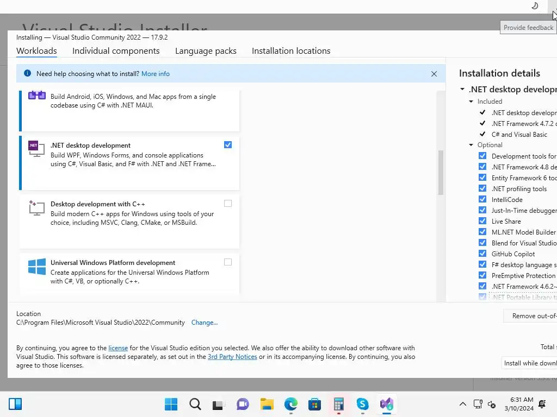Uncheck IntelliCode optional component
This screenshot has height=417, width=557.
point(482,199)
